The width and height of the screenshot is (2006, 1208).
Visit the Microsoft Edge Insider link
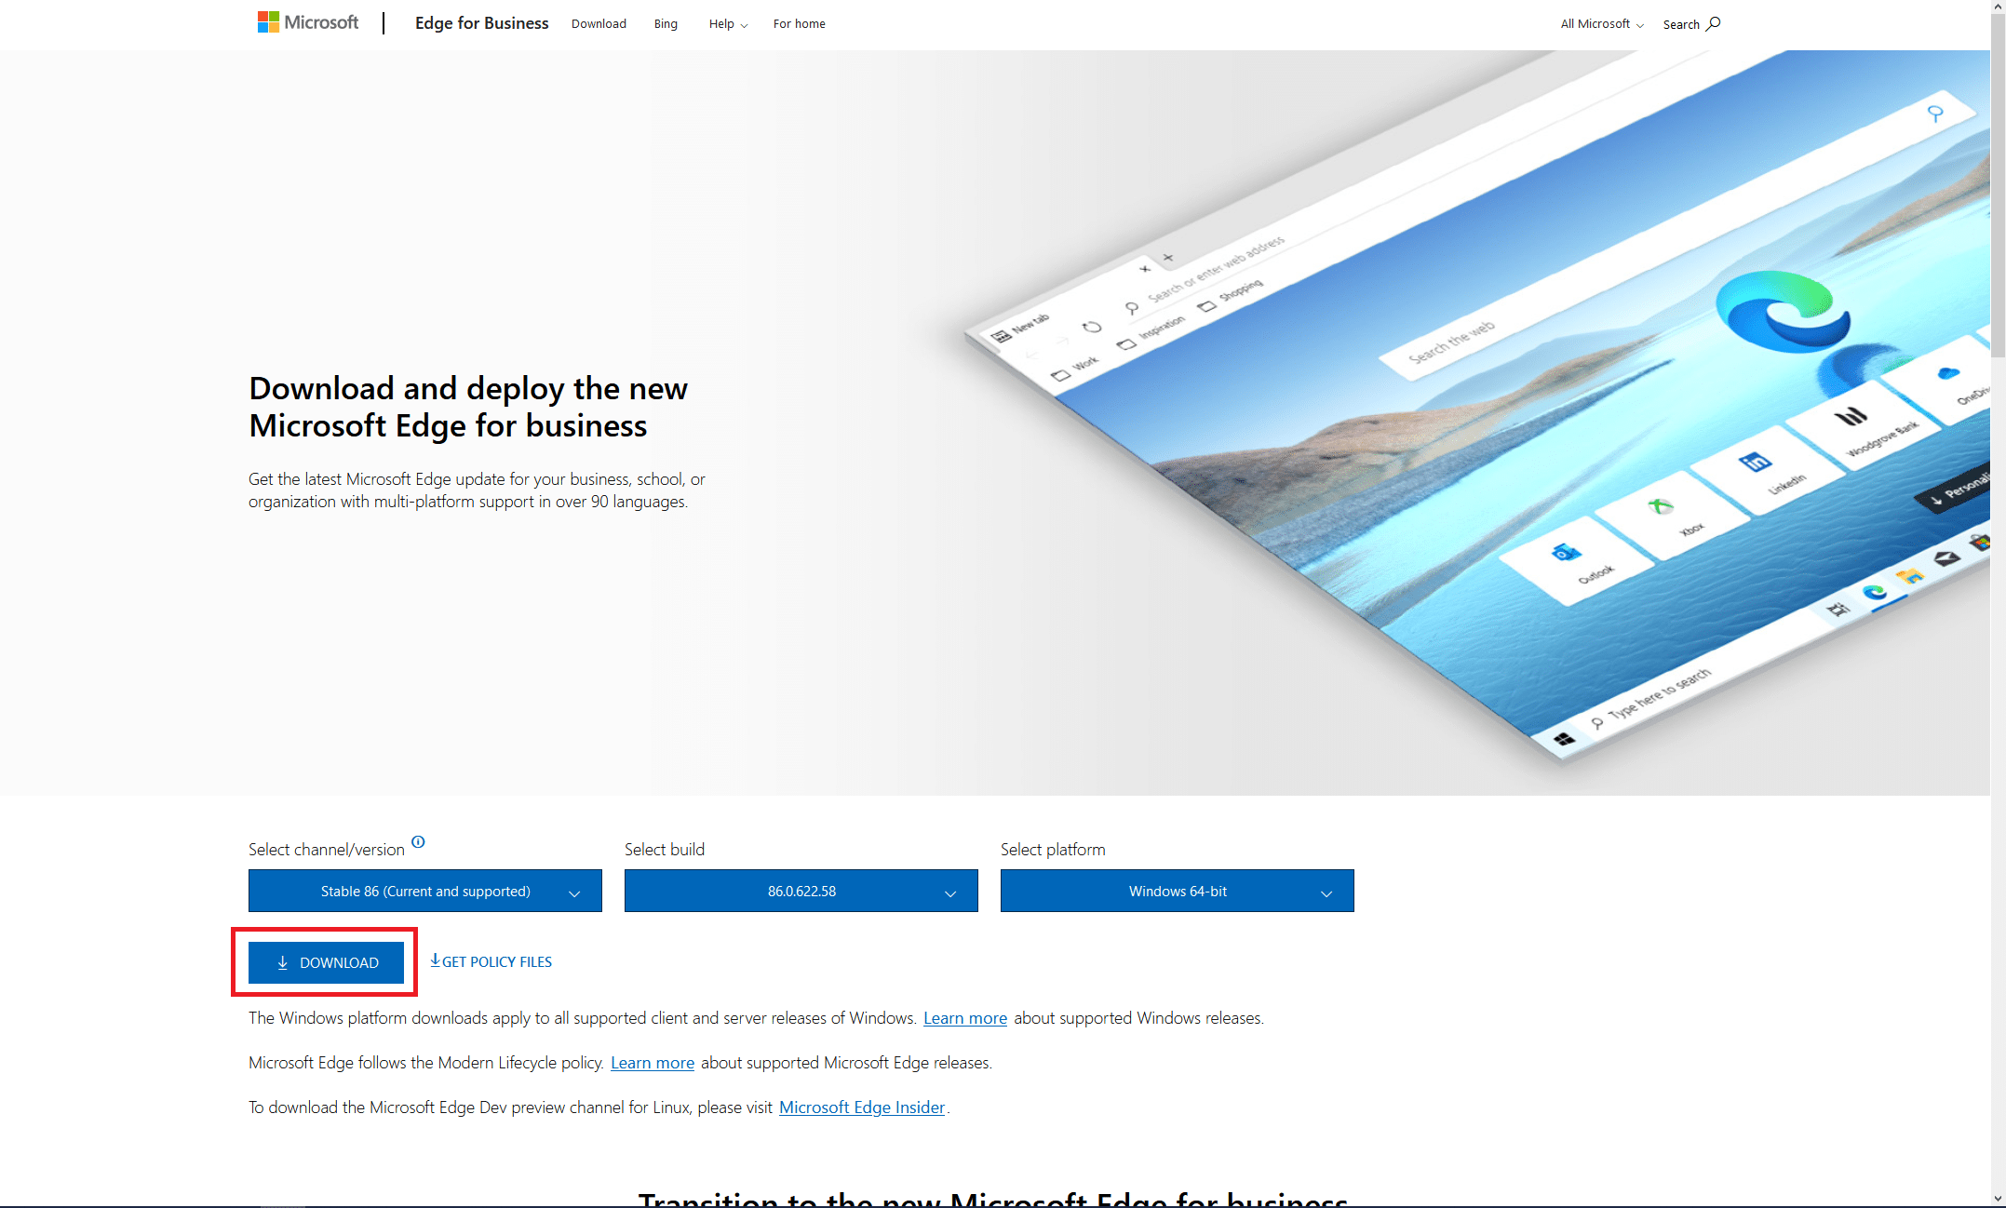862,1107
